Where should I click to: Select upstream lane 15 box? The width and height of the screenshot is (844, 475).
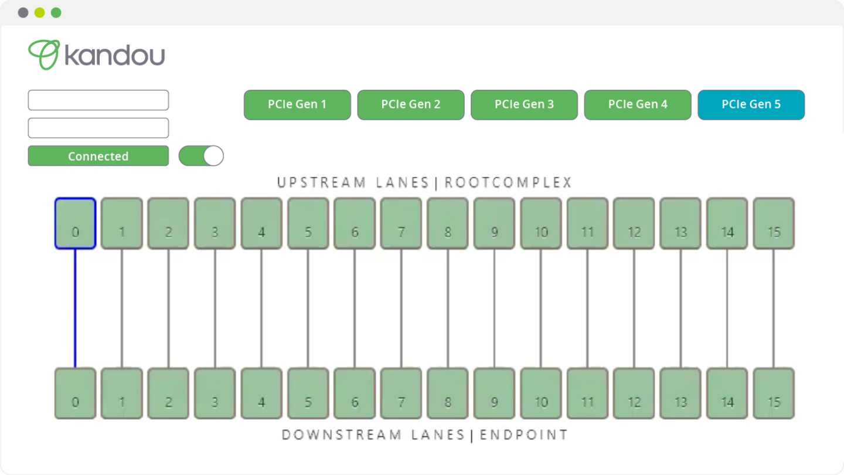[774, 223]
